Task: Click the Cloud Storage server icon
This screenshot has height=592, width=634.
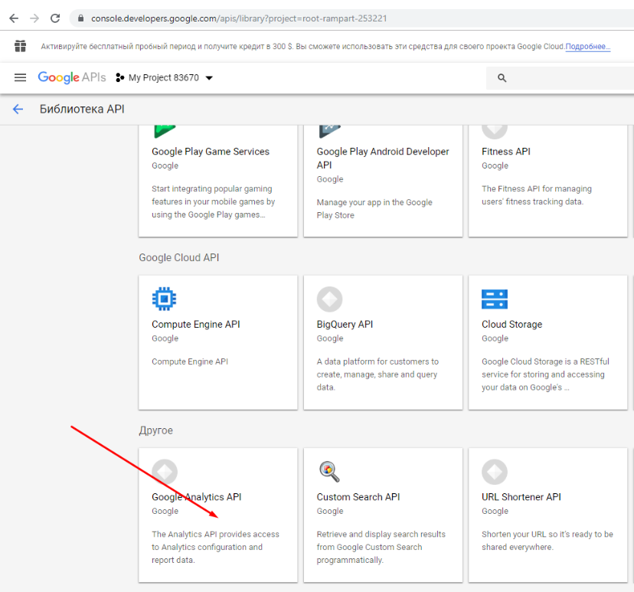Action: pos(495,299)
